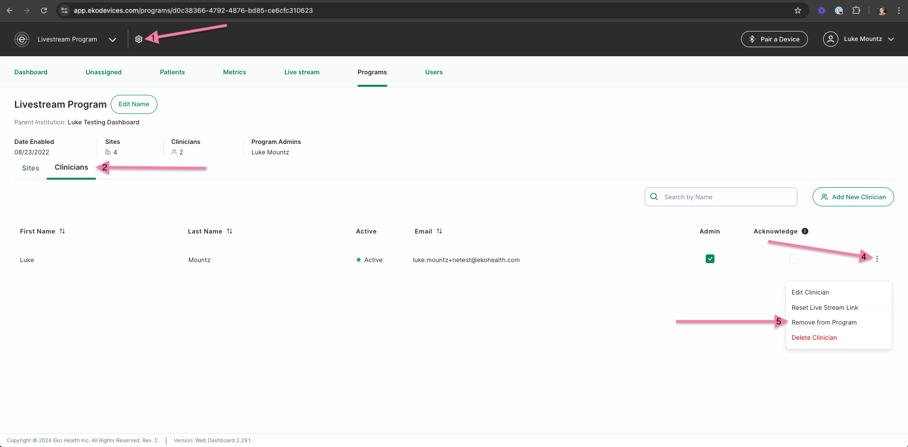Tick the Acknowledge checkbox for Luke Mountz
The image size is (908, 447).
click(794, 259)
